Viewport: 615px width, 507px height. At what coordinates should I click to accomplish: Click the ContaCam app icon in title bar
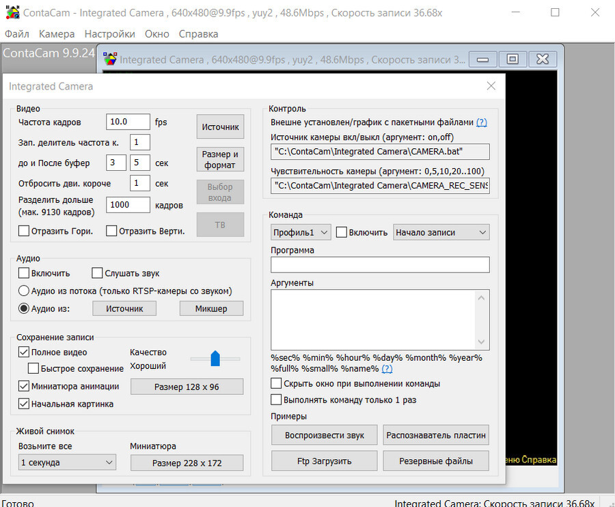(12, 12)
